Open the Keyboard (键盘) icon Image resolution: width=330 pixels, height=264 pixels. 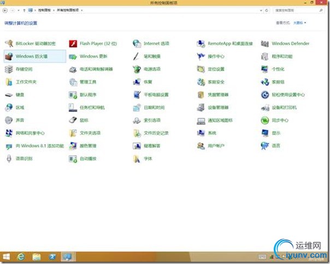pos(9,95)
